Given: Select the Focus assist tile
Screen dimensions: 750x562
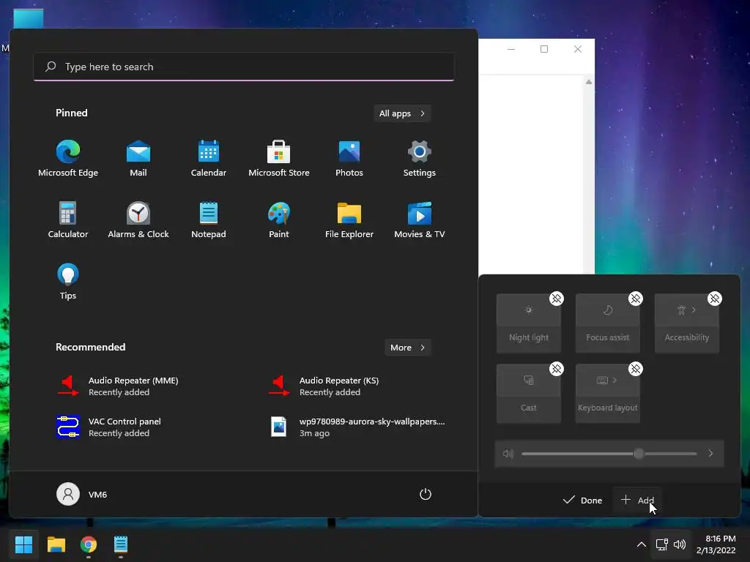Looking at the screenshot, I should click(x=607, y=323).
